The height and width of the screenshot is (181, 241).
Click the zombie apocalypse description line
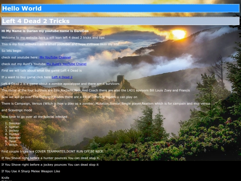click(61, 84)
